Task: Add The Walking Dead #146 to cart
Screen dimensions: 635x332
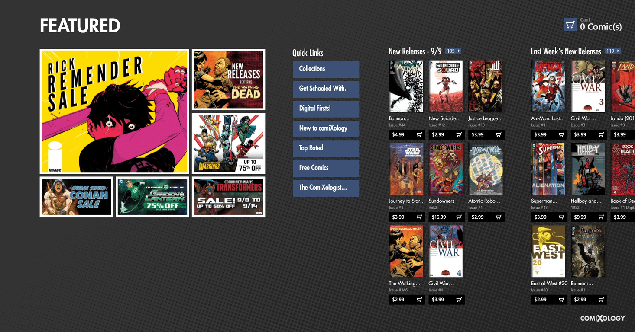Action: pyautogui.click(x=419, y=300)
